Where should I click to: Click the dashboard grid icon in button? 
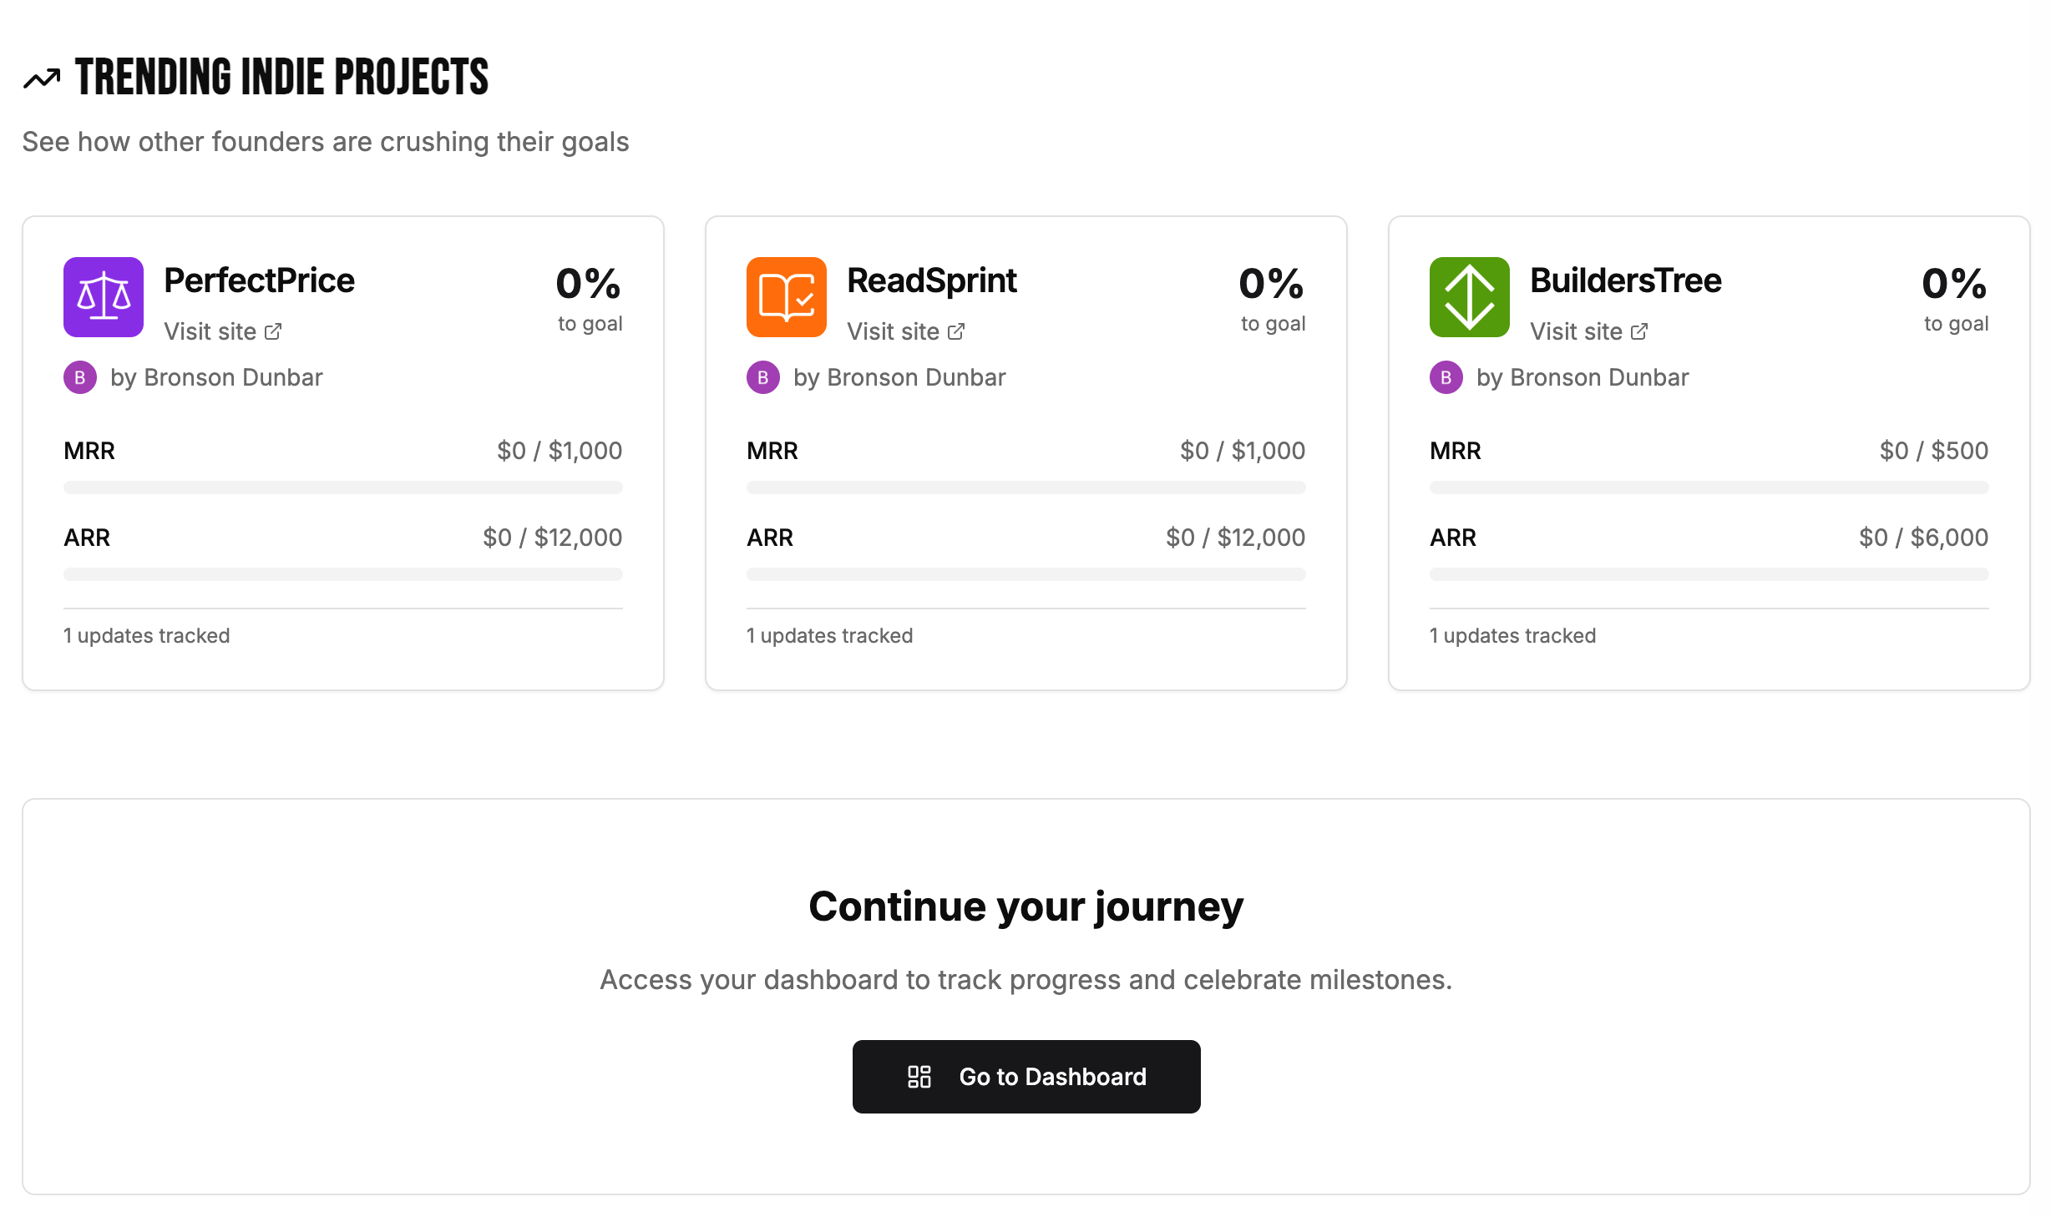pos(919,1077)
